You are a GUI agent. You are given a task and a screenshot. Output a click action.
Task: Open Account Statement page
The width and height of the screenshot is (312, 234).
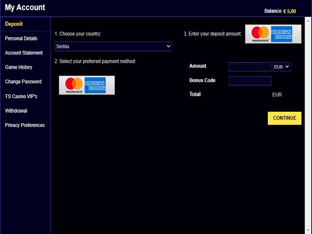pos(24,53)
